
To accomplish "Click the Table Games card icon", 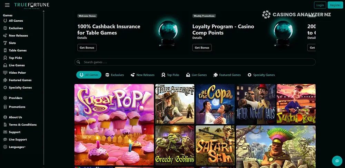I will click(x=5, y=50).
